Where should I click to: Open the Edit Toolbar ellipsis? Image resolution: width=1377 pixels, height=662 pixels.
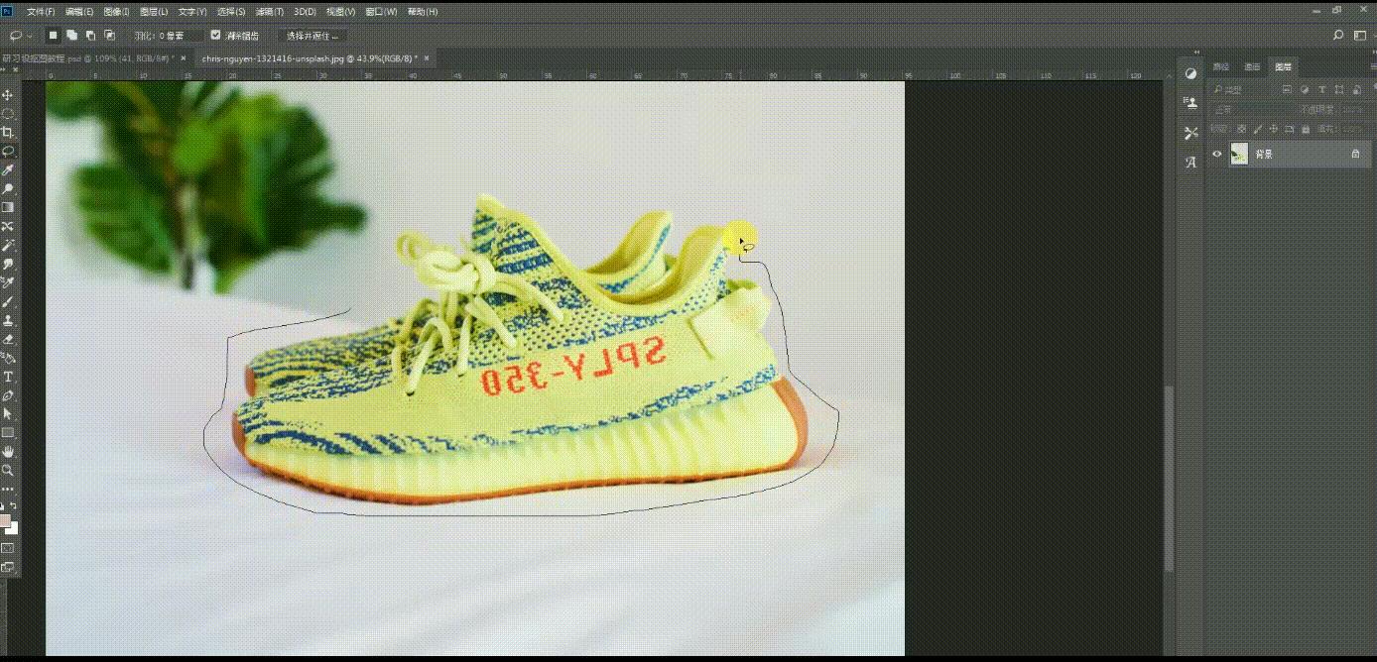[x=8, y=490]
